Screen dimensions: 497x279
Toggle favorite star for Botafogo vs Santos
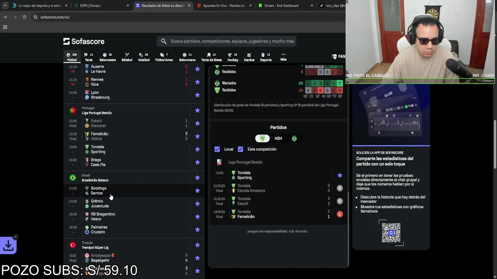click(x=197, y=191)
